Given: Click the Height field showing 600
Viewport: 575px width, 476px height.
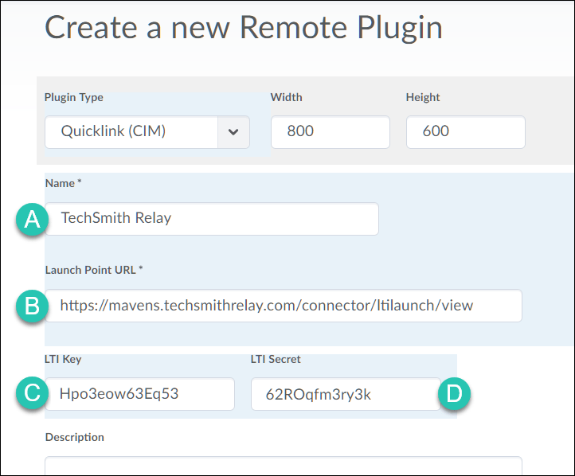Looking at the screenshot, I should pos(465,132).
